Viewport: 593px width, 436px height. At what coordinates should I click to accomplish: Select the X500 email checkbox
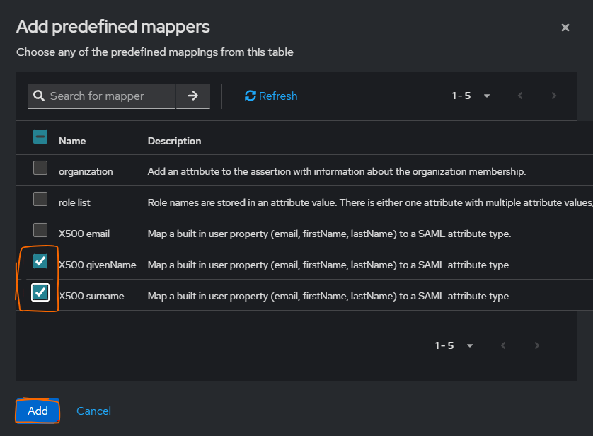[40, 230]
